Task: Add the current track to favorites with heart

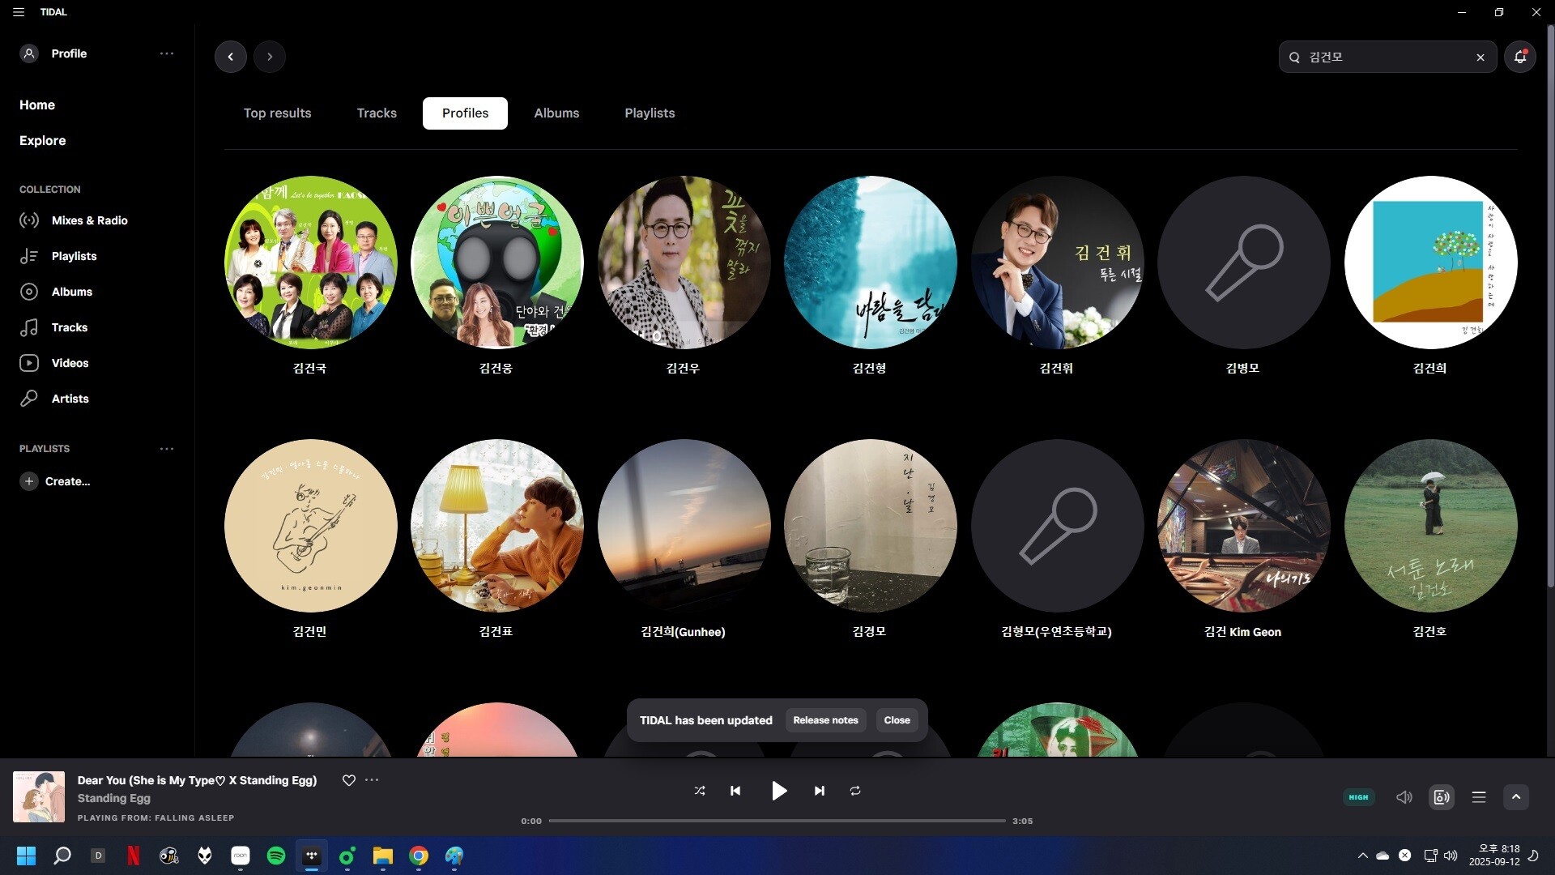Action: 349,780
